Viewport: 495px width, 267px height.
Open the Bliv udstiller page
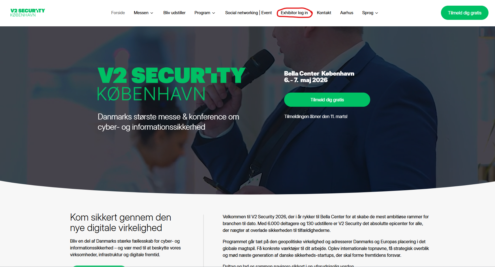pos(174,13)
